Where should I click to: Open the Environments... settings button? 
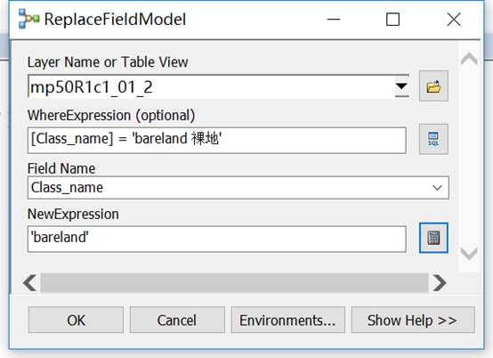(x=287, y=320)
